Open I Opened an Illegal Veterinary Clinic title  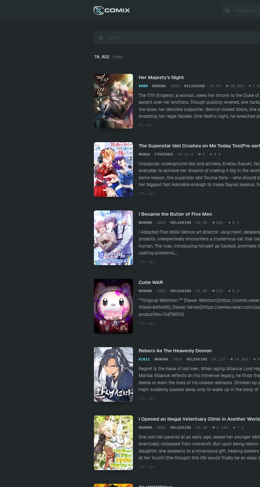199,419
